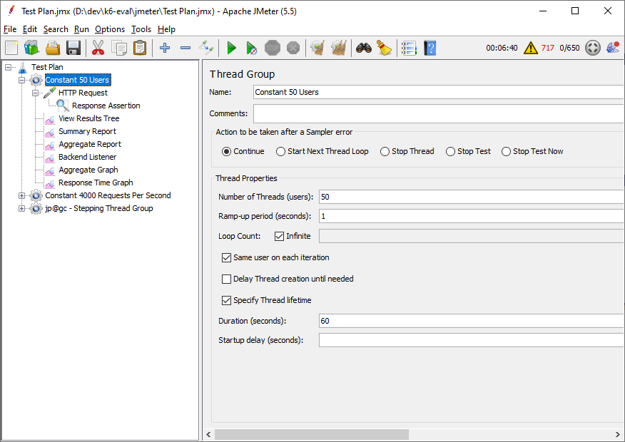Click the horizontal scrollbar thumb

coord(312,434)
